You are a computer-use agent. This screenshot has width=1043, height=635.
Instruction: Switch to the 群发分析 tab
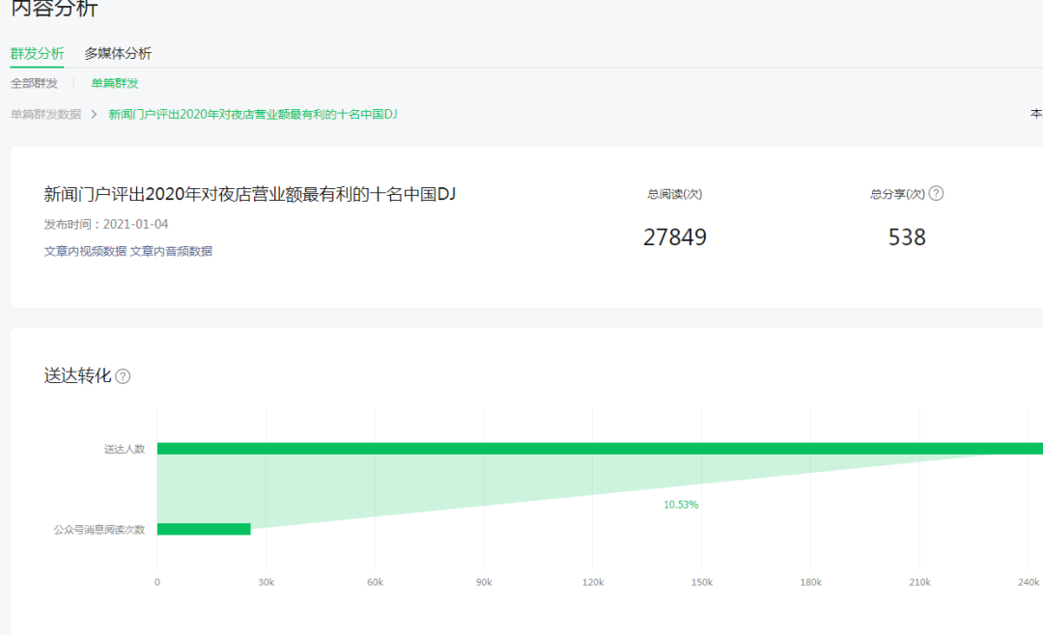point(37,53)
